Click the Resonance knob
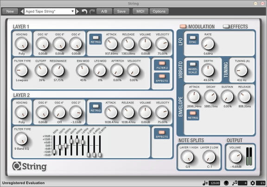This screenshot has height=187, width=267. click(x=58, y=71)
